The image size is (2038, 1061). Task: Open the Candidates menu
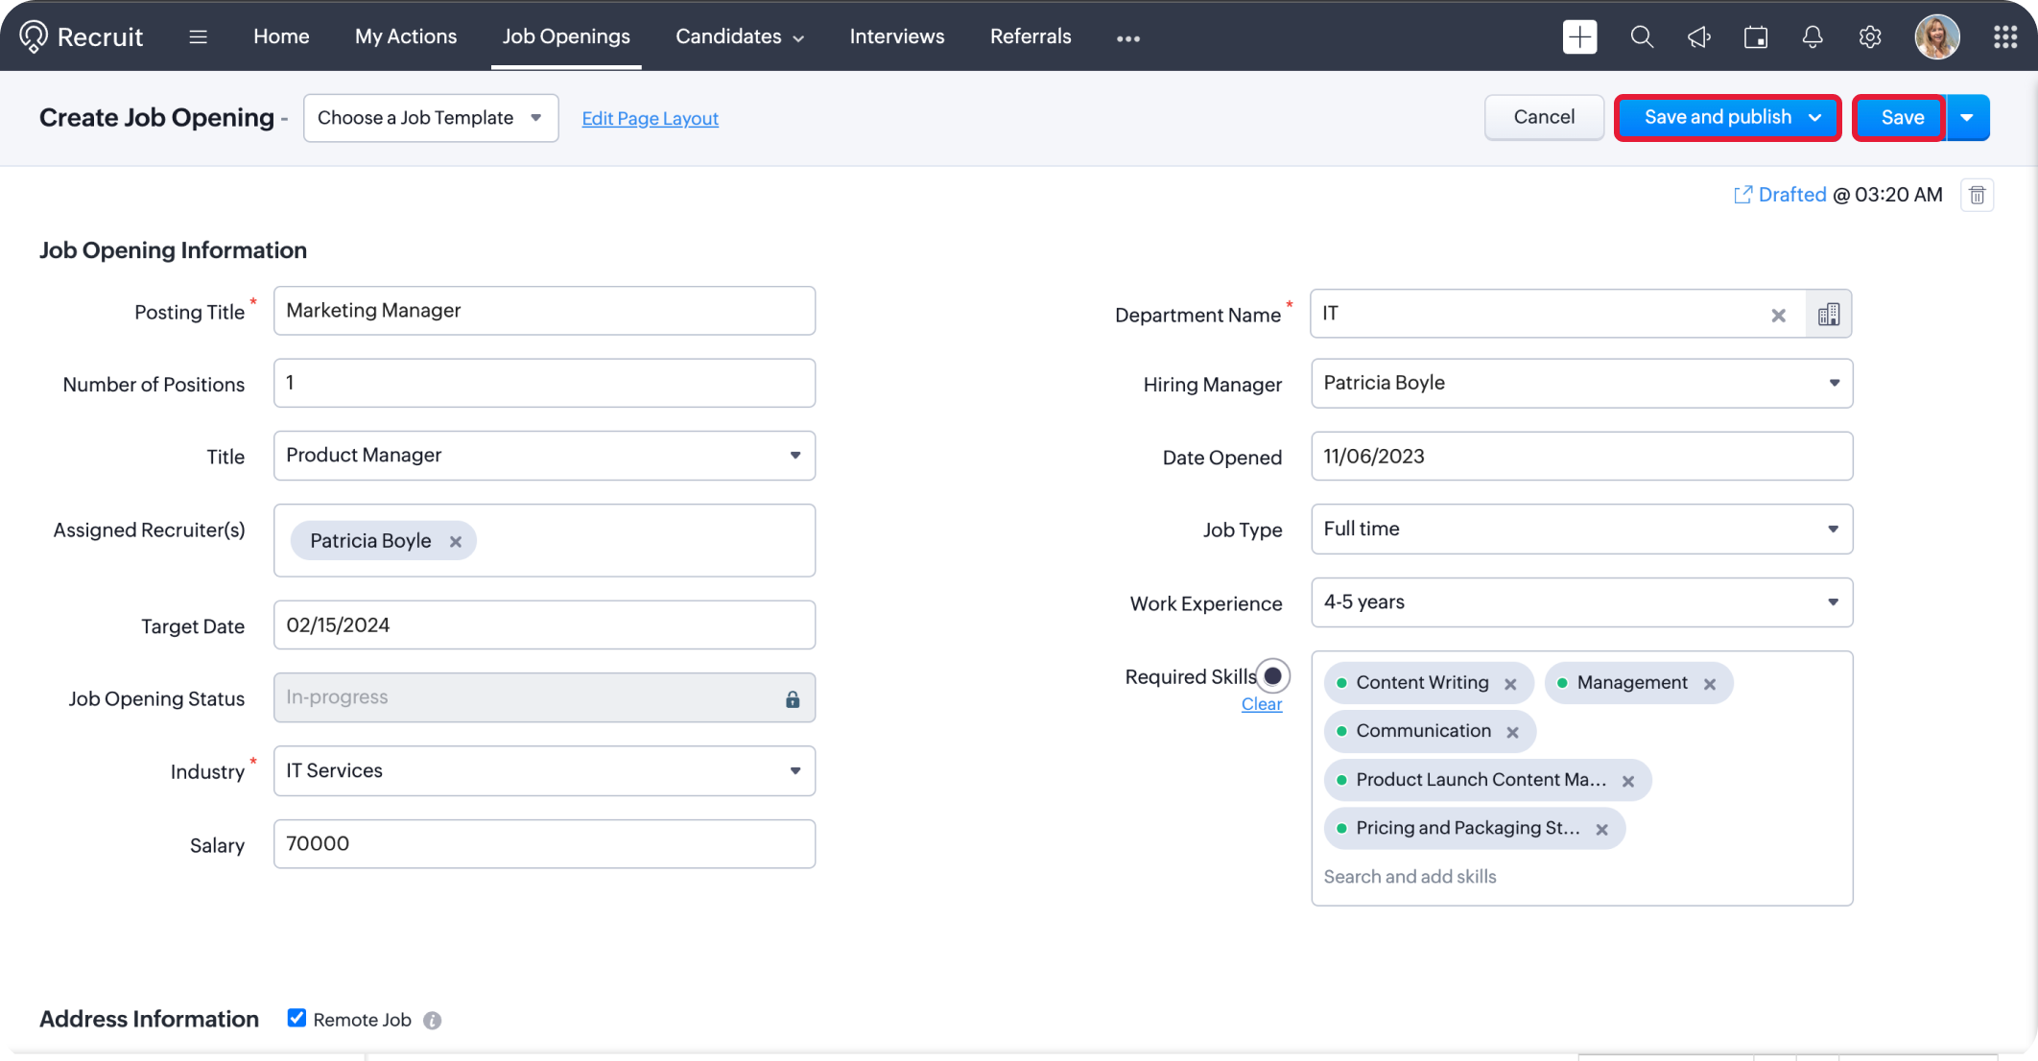(x=739, y=36)
